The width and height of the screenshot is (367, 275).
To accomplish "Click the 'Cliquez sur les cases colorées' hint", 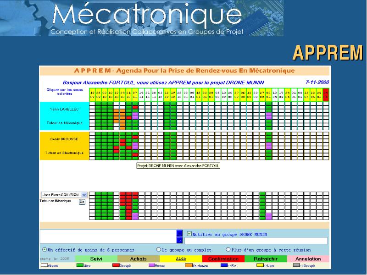I will pos(65,92).
